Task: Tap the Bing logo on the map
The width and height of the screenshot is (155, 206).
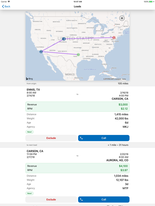Action: (x=29, y=79)
